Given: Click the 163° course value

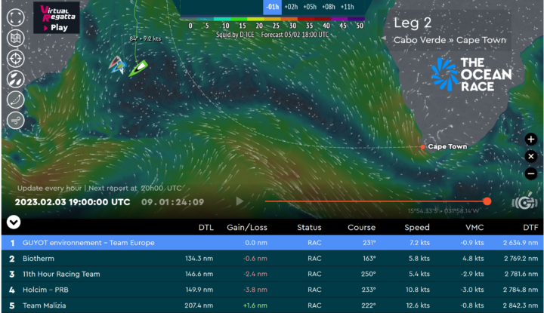Looking at the screenshot, I should [369, 258].
